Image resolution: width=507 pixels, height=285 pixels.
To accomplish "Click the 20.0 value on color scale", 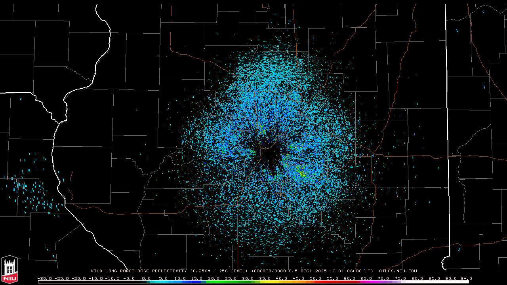I will (x=214, y=278).
